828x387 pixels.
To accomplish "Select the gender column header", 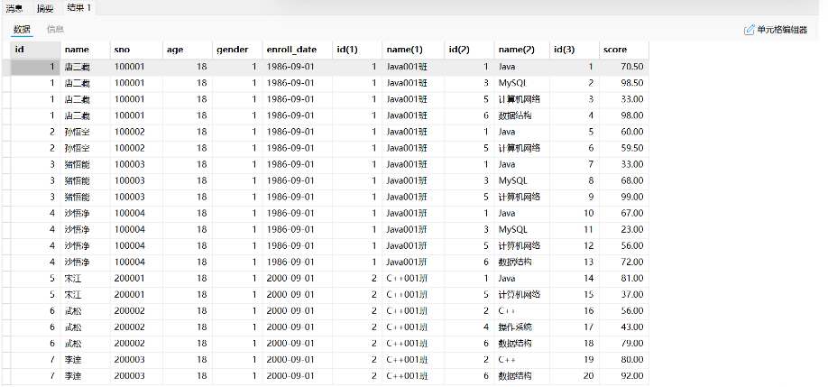I will tap(231, 49).
